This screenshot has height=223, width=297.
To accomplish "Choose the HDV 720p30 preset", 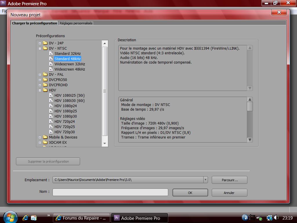I will tap(64, 132).
